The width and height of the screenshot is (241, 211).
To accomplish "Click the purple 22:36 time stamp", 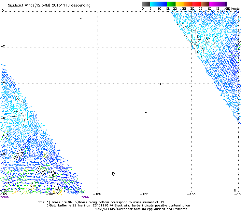I will tap(4, 197).
